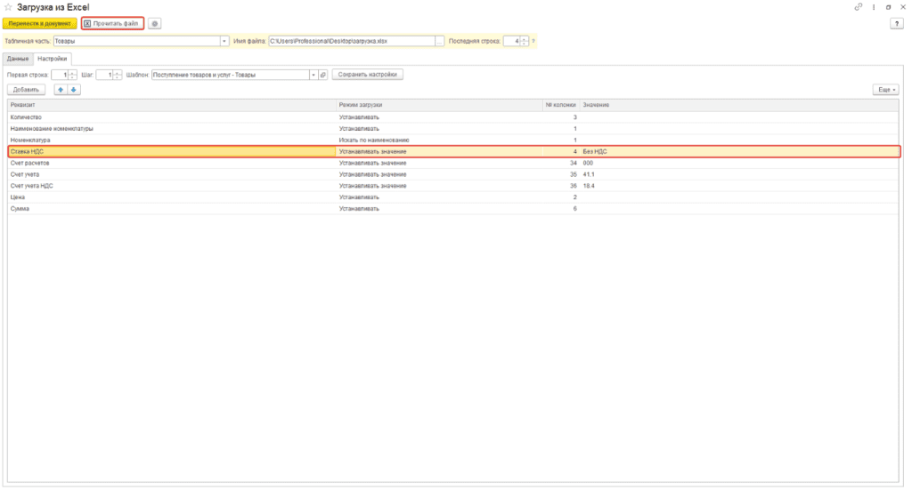This screenshot has height=490, width=912.
Task: Open the Еще actions menu
Action: (x=885, y=90)
